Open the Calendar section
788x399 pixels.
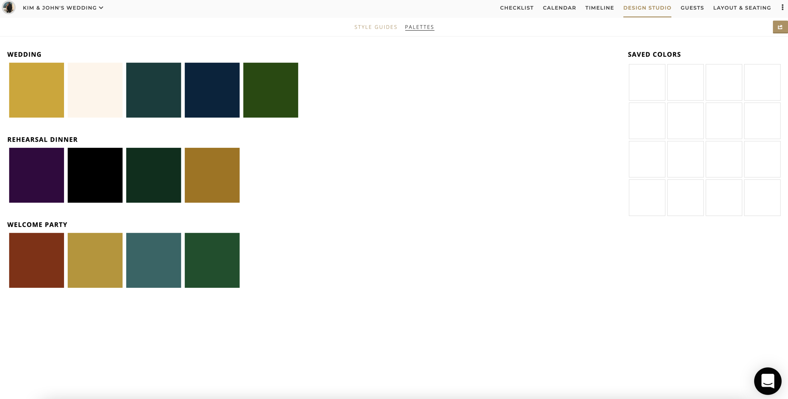(x=559, y=8)
